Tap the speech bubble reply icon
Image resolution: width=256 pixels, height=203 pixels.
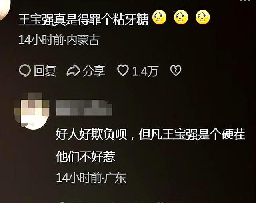(25, 71)
